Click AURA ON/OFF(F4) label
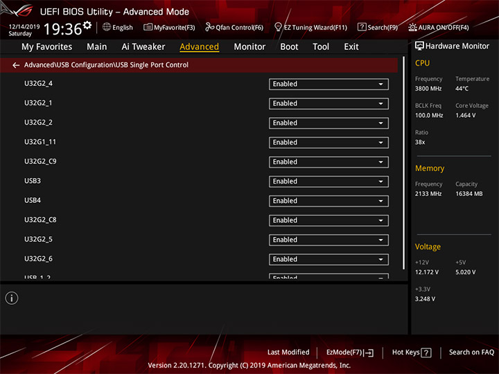This screenshot has width=499, height=374. click(444, 28)
